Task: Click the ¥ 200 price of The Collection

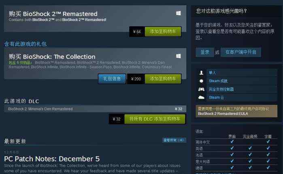Action: 136,79
